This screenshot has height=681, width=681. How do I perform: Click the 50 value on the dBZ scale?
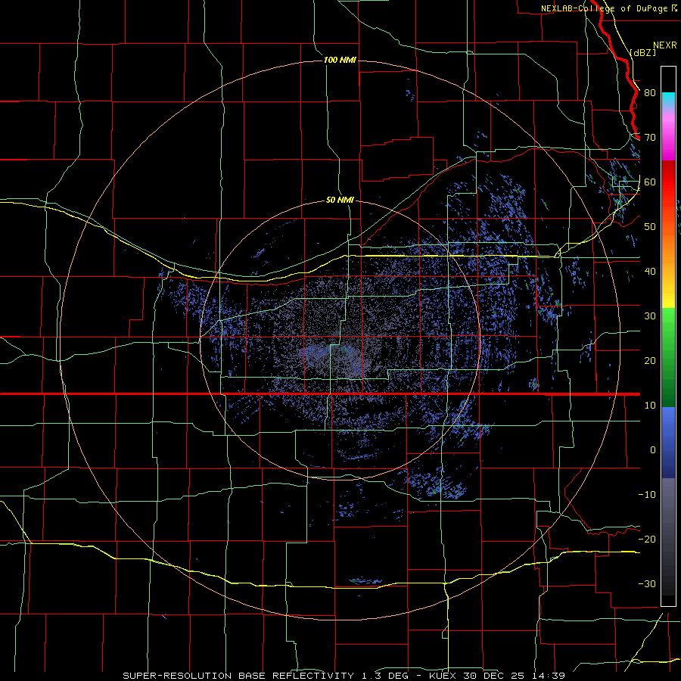click(650, 227)
